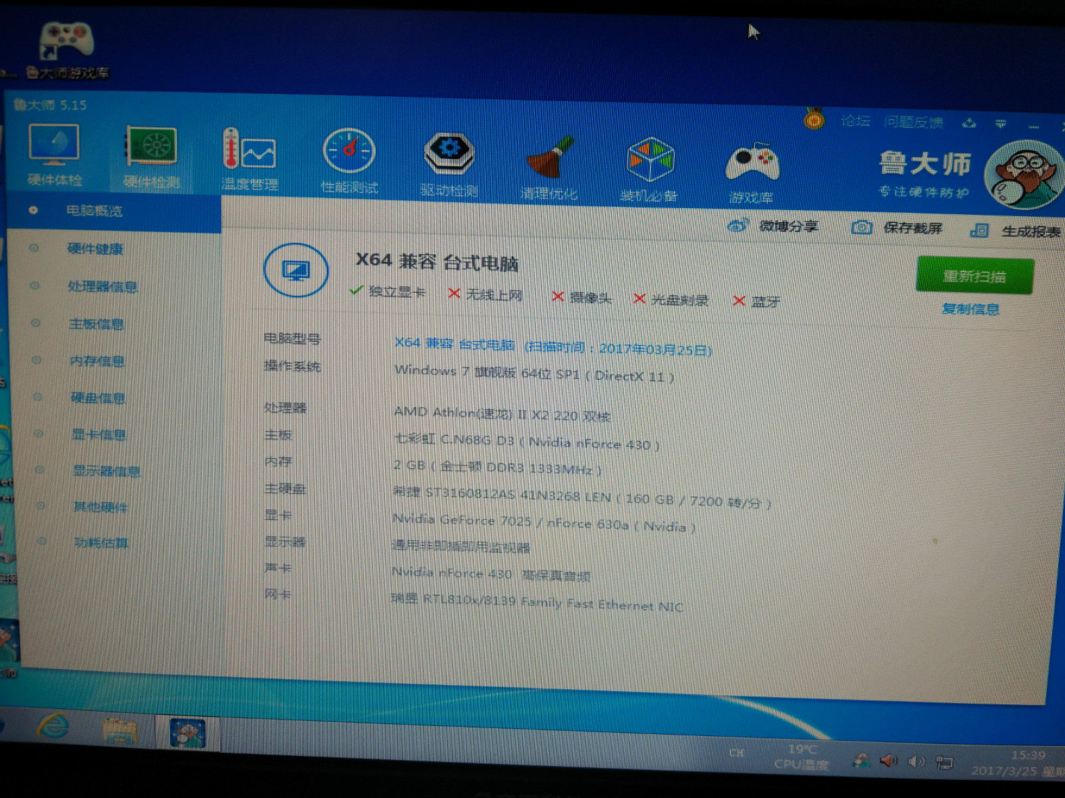This screenshot has width=1065, height=798.
Task: Select 处理器信息 in the sidebar
Action: pos(103,287)
